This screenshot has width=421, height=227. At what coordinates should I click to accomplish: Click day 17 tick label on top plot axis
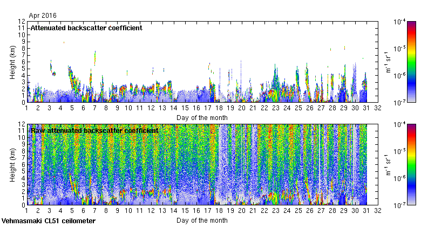pyautogui.click(x=208, y=108)
